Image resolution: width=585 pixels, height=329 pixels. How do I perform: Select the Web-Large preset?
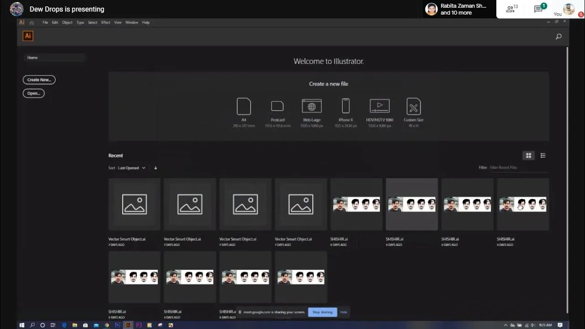[312, 112]
